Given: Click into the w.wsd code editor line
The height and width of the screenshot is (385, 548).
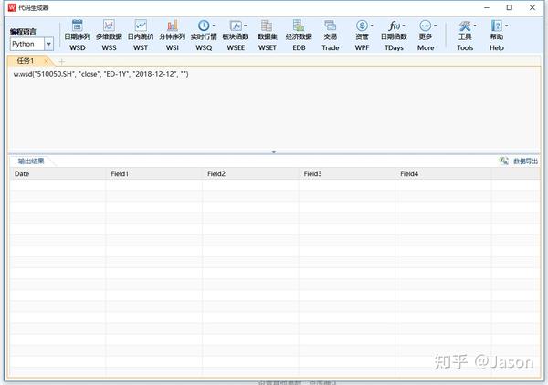Looking at the screenshot, I should 101,74.
